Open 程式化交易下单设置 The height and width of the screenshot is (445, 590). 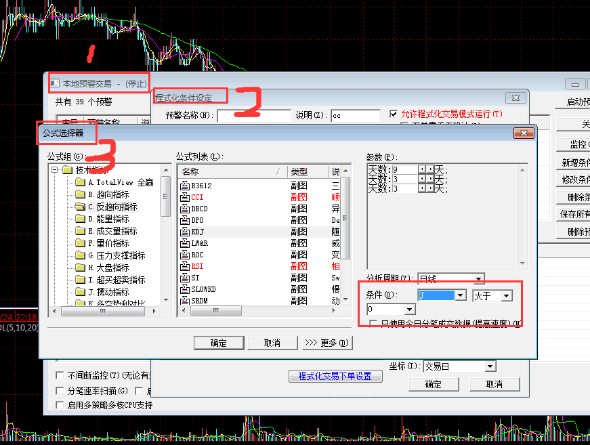pyautogui.click(x=335, y=376)
